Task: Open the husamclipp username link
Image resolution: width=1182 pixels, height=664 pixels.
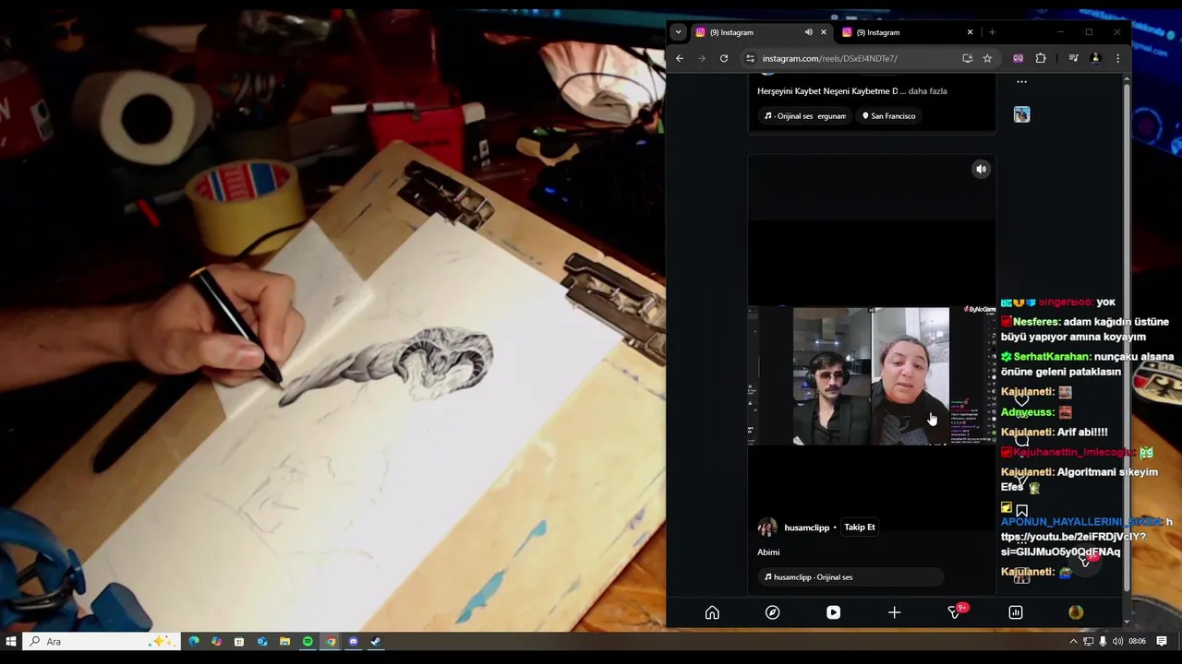Action: tap(807, 528)
